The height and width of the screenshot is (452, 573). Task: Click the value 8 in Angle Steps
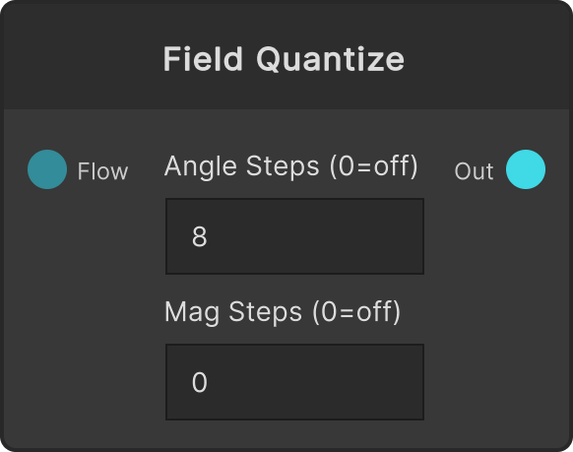click(x=200, y=236)
